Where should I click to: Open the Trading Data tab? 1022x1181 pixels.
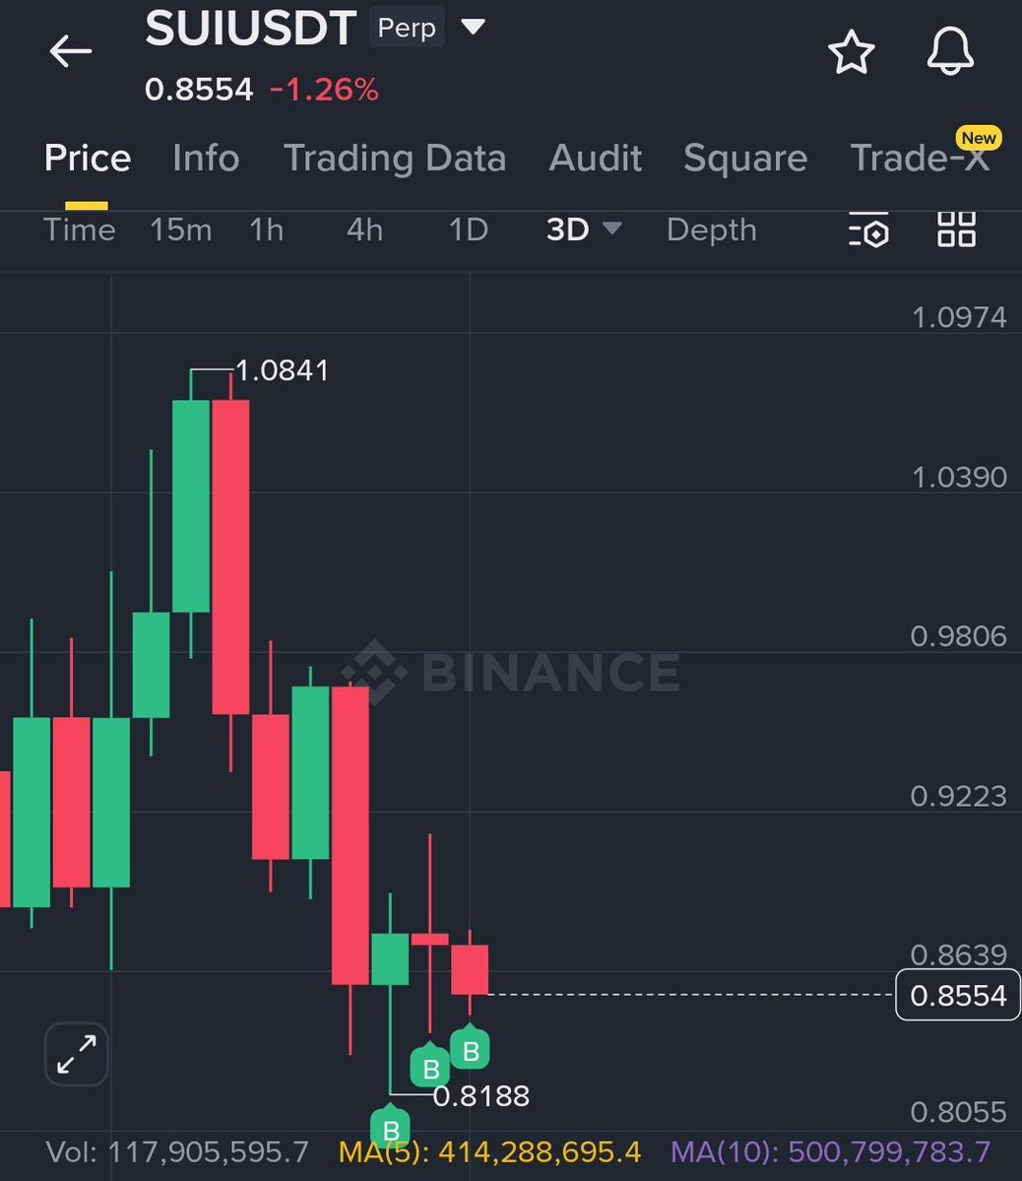[x=395, y=158]
